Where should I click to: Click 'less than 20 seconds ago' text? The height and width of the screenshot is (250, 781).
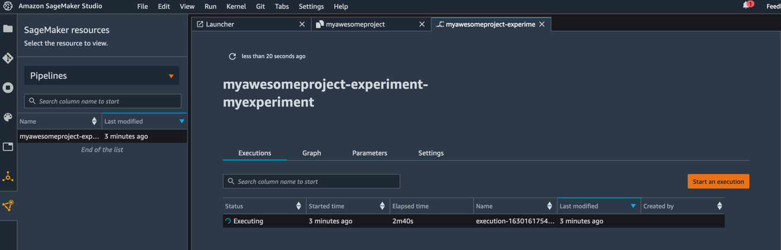pyautogui.click(x=273, y=56)
